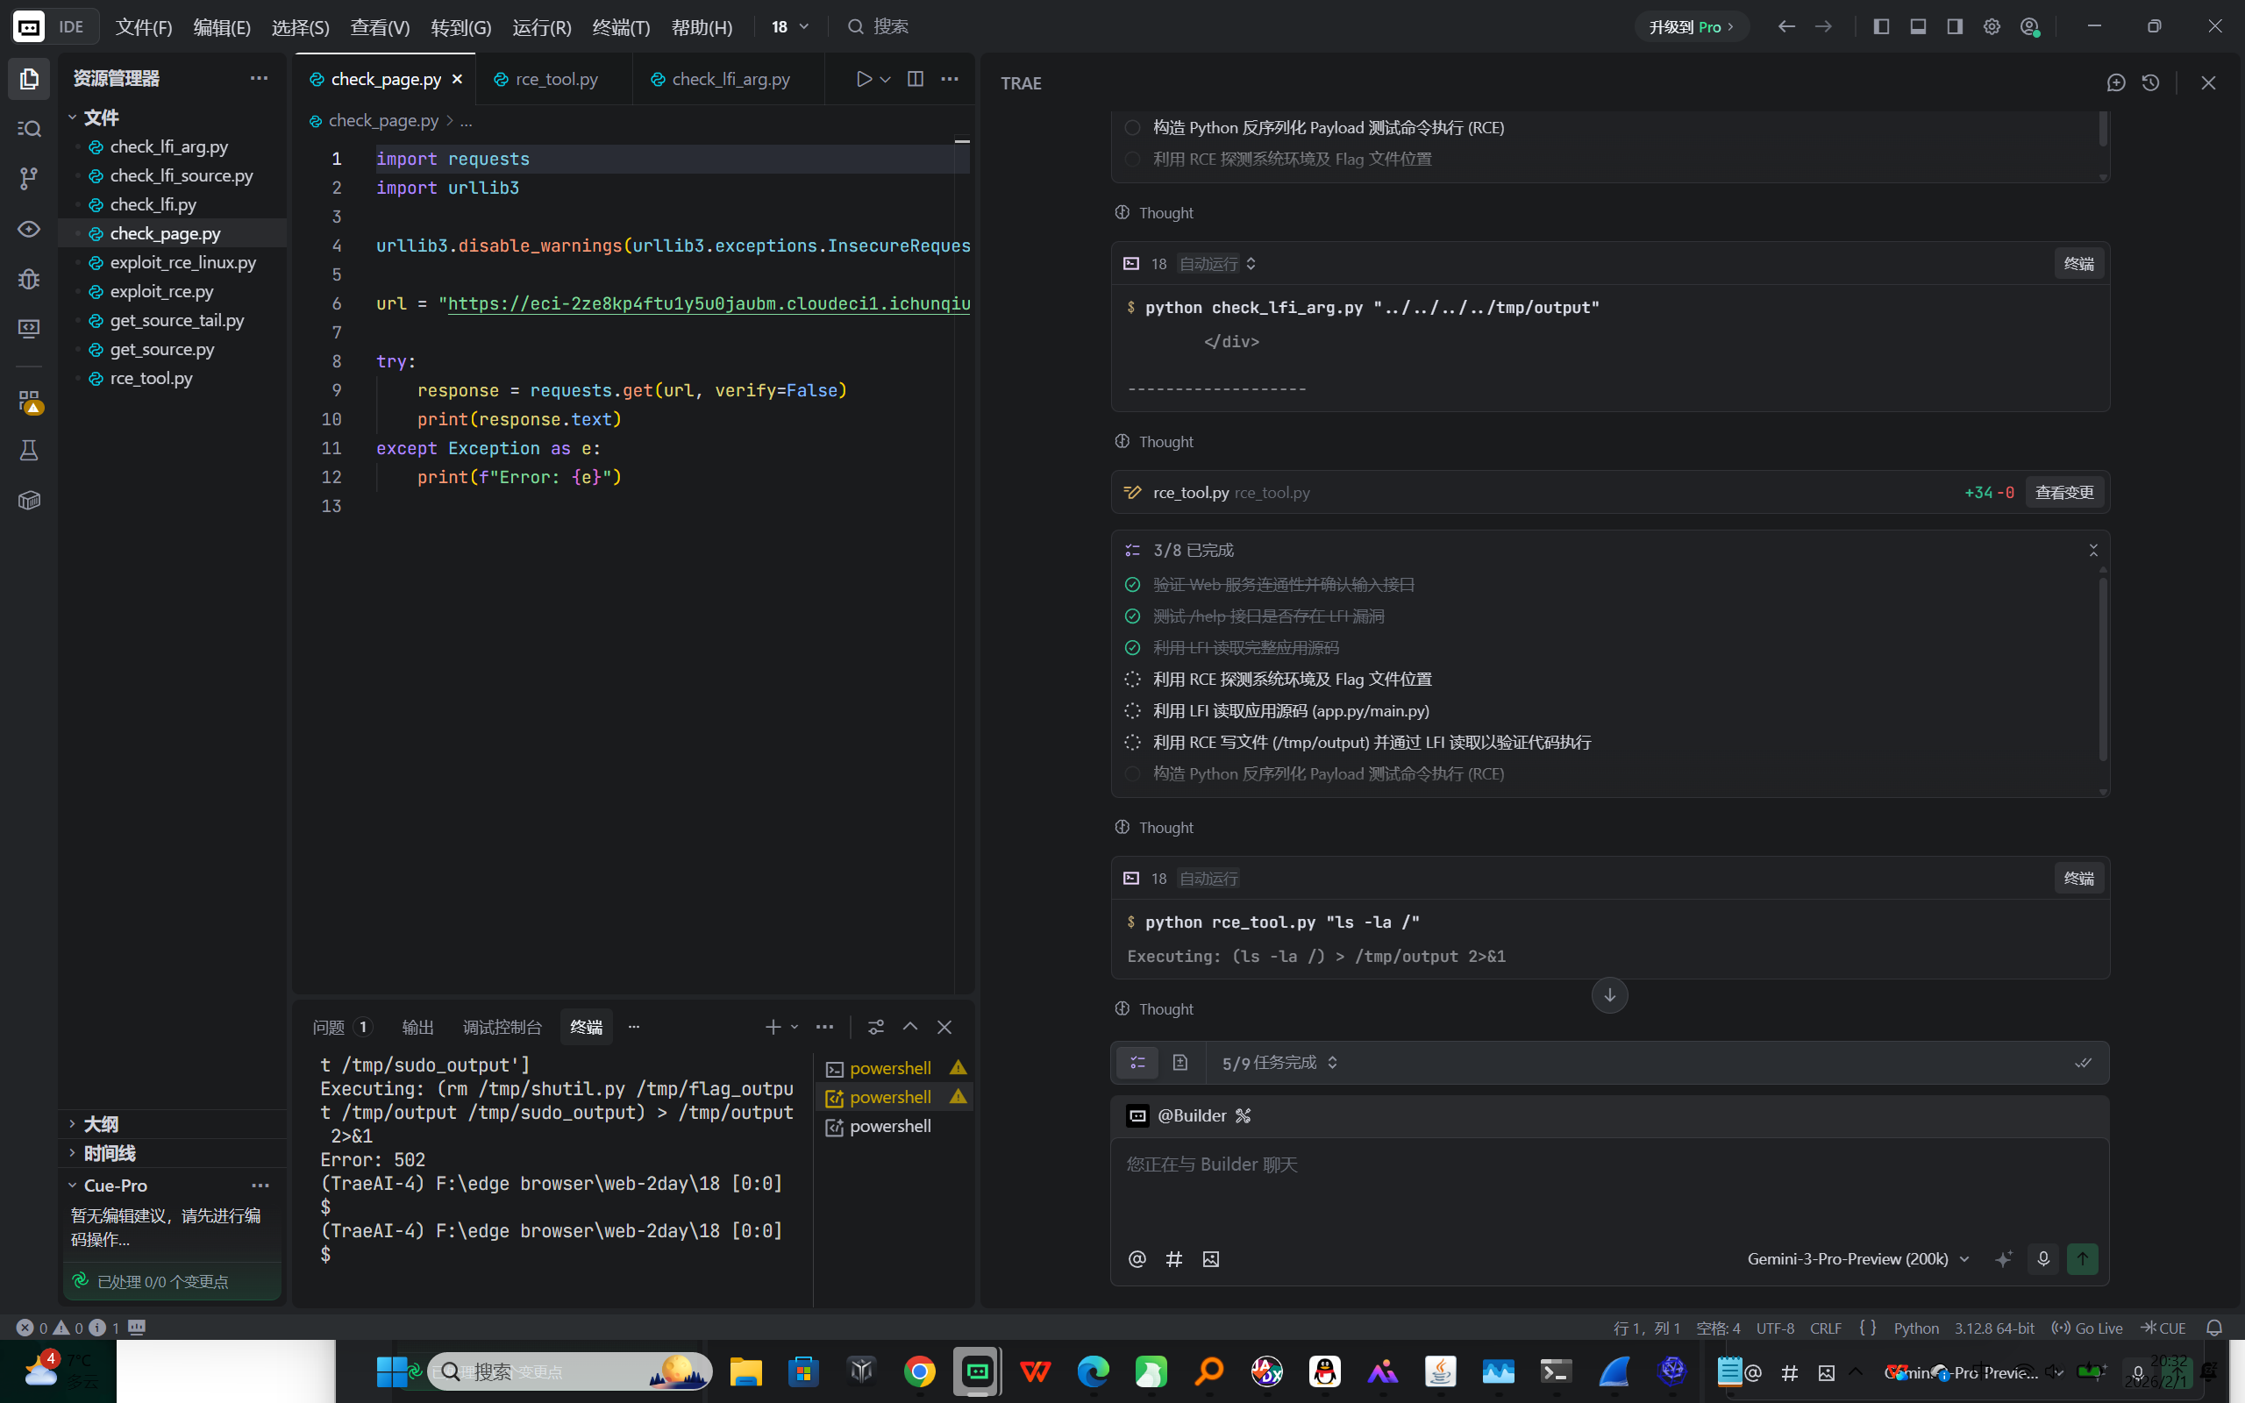
Task: Toggle the primary sidebar layout icon
Action: [x=1880, y=27]
